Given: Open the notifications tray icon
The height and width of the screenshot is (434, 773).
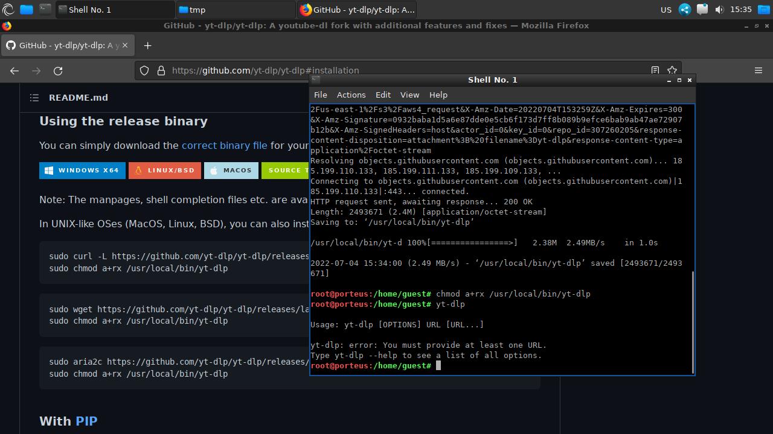Looking at the screenshot, I should tap(702, 10).
